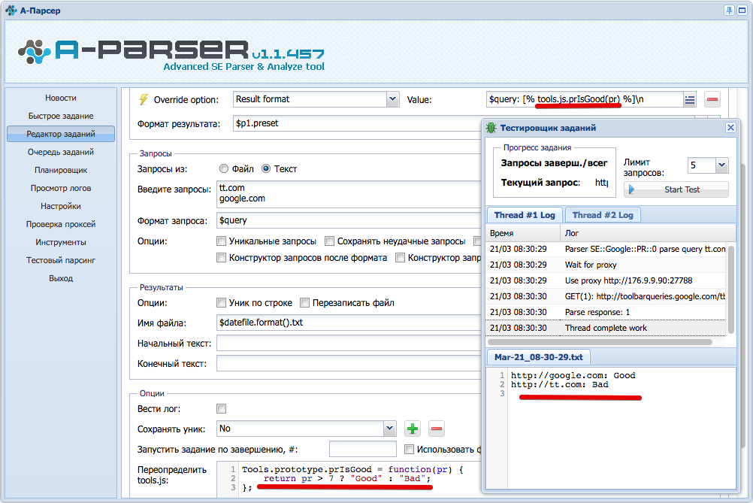Click the tools.js code editor
This screenshot has height=503, width=753.
tap(349, 479)
